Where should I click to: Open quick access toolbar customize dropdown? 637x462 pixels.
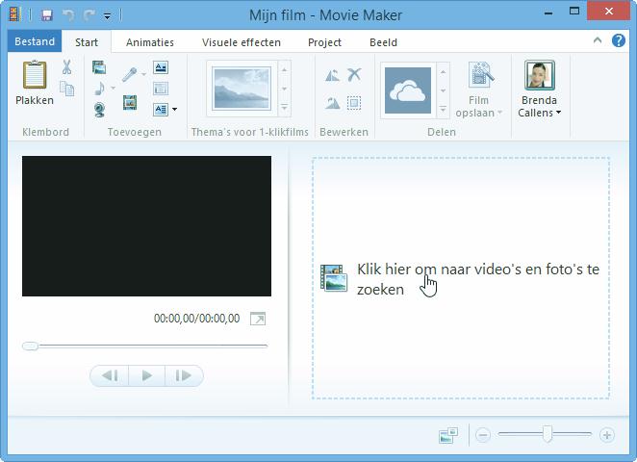(107, 16)
